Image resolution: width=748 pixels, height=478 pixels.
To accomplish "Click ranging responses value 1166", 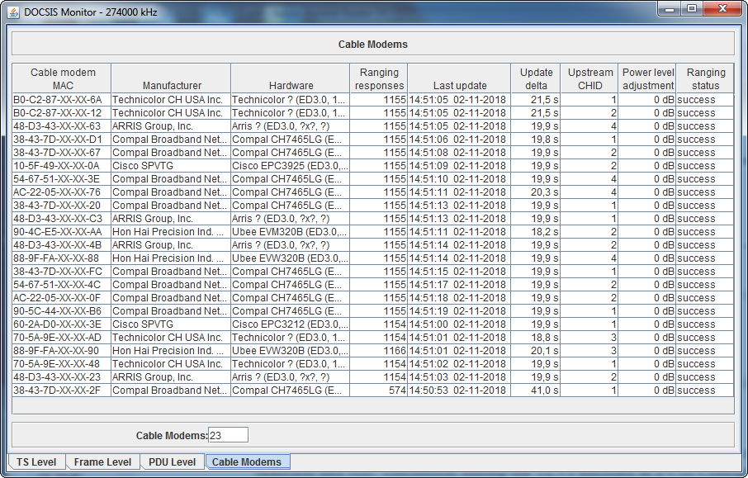I will point(379,351).
